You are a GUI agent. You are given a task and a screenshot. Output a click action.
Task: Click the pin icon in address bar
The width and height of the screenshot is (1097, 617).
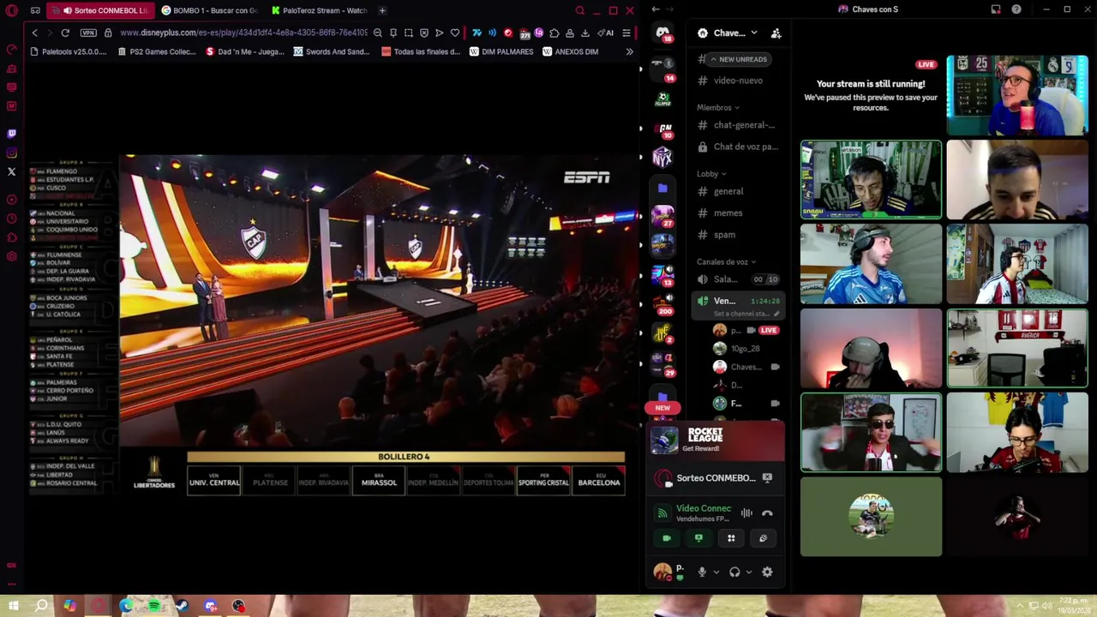pos(393,33)
